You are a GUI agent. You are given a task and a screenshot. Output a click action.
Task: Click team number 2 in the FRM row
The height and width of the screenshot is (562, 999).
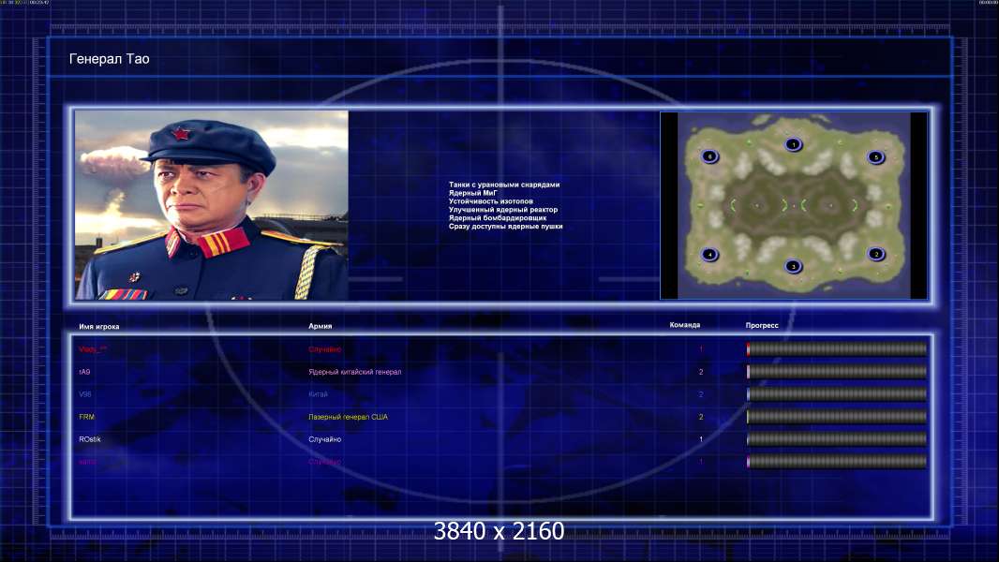click(x=701, y=417)
